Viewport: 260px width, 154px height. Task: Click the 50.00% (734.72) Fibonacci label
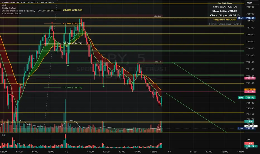(x=73, y=43)
